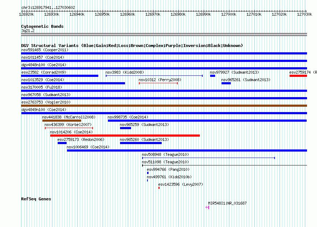Click nsv511098 (Teague2010) label

coord(165,162)
